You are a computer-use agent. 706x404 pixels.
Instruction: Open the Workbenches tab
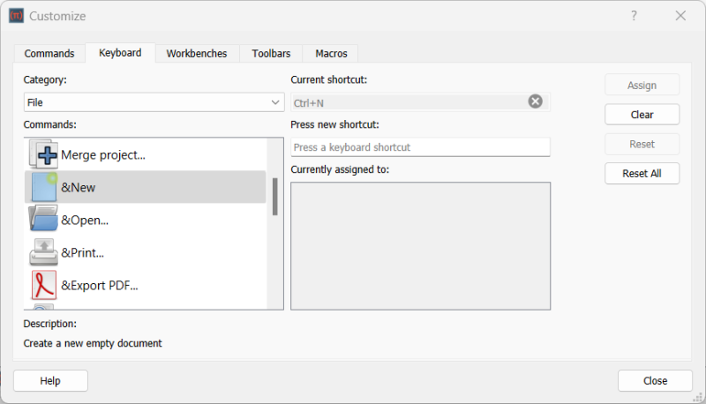(197, 54)
